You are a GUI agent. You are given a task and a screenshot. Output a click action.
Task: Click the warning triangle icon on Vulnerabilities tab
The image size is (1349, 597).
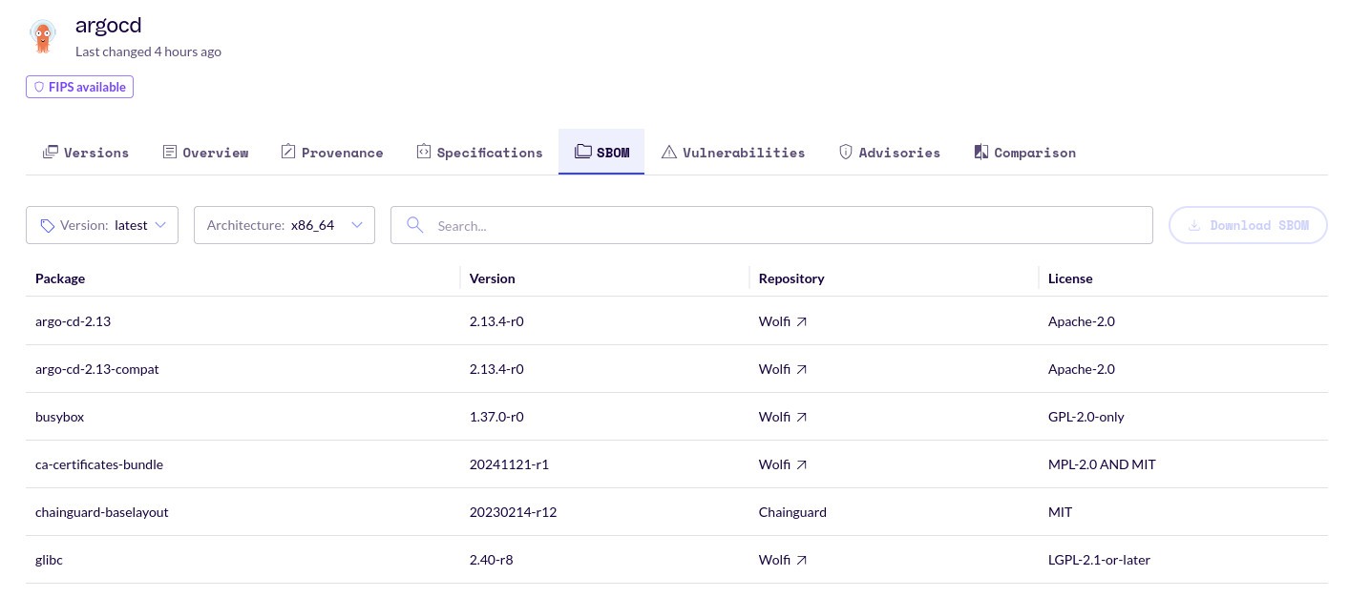[x=669, y=151]
